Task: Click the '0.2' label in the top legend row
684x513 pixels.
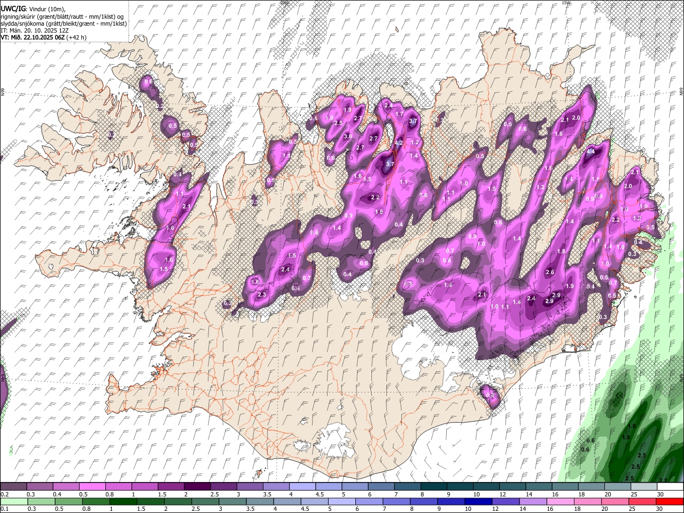Action: [4, 494]
